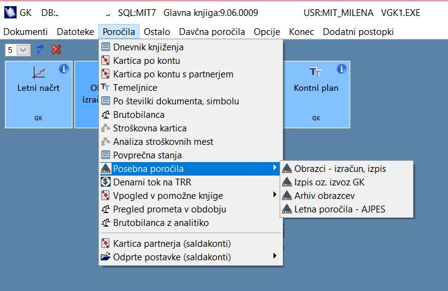Click the chart icon on Letni načrt tile
The width and height of the screenshot is (448, 291).
39,72
